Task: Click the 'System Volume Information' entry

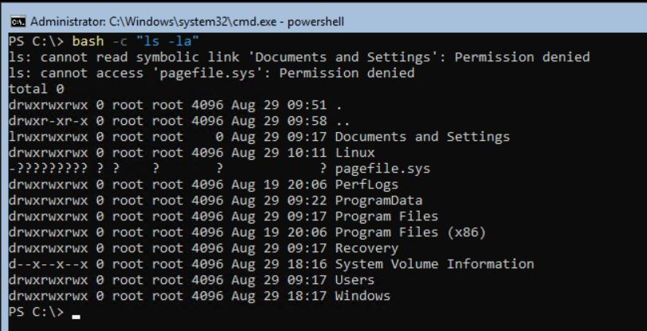Action: [434, 263]
